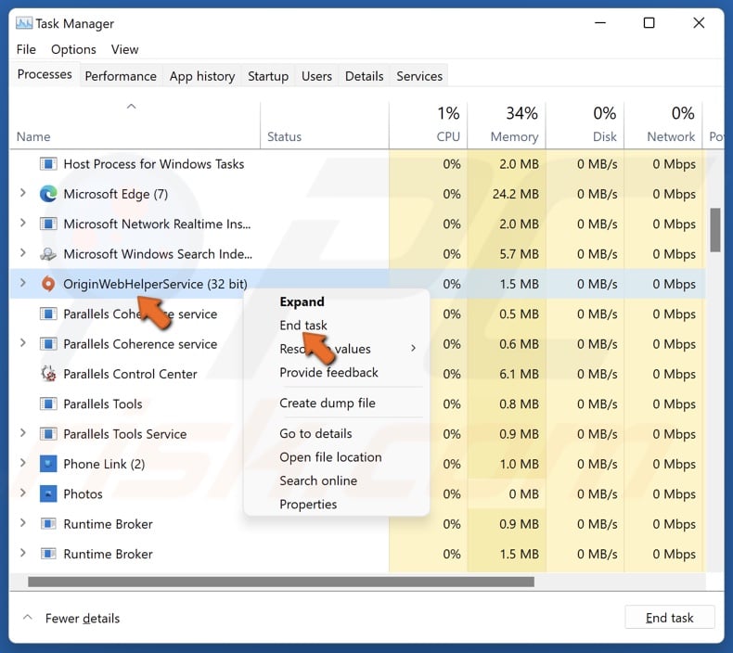
Task: Switch to the Details tab
Action: [x=364, y=76]
